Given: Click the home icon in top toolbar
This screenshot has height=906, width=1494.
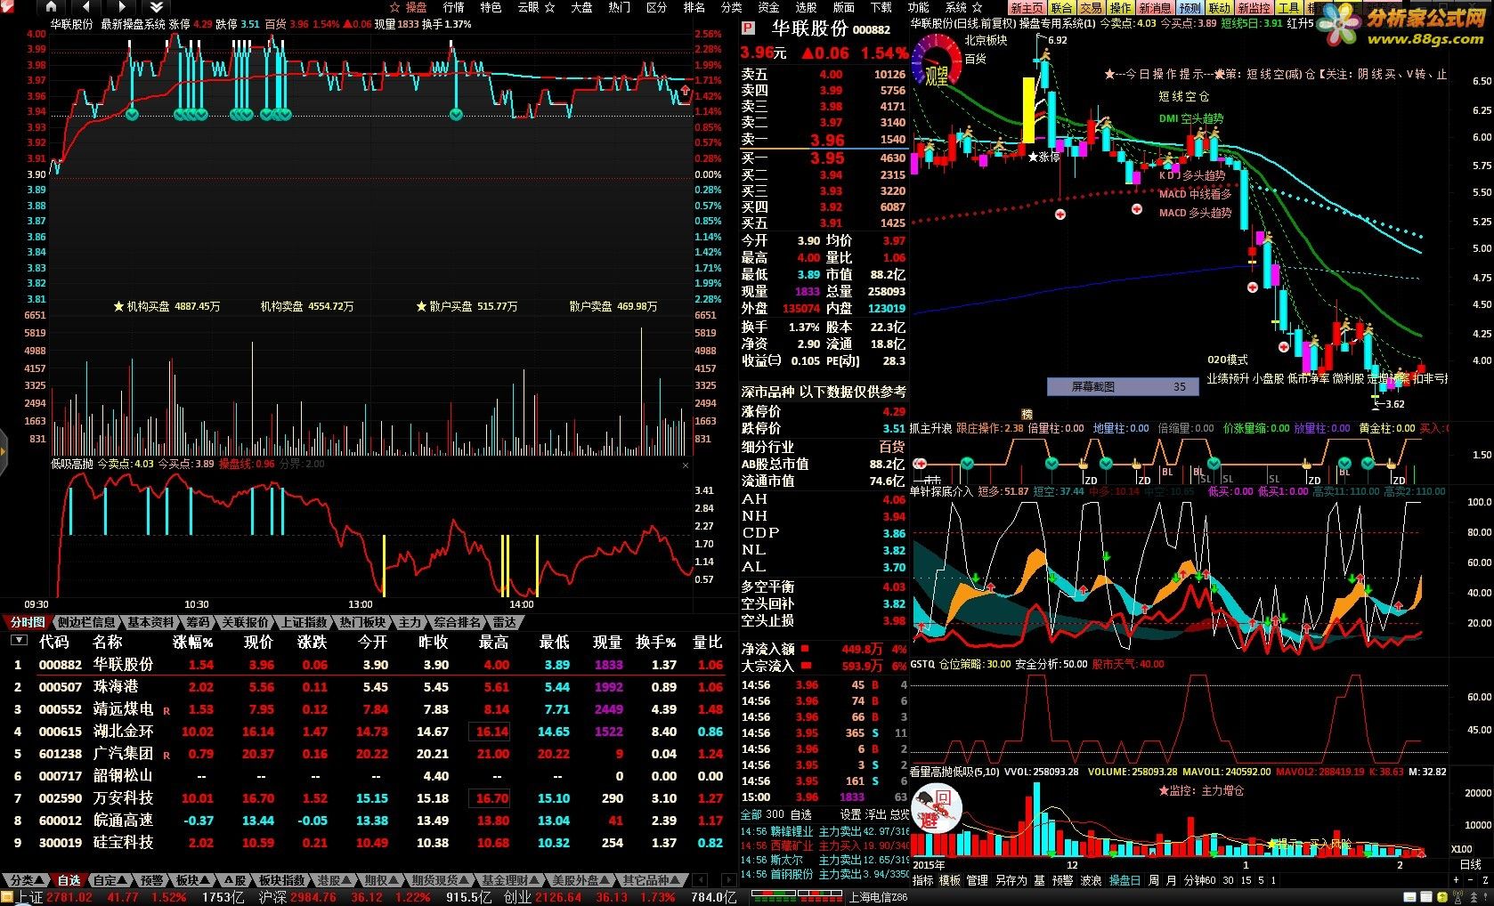Looking at the screenshot, I should click(x=51, y=6).
